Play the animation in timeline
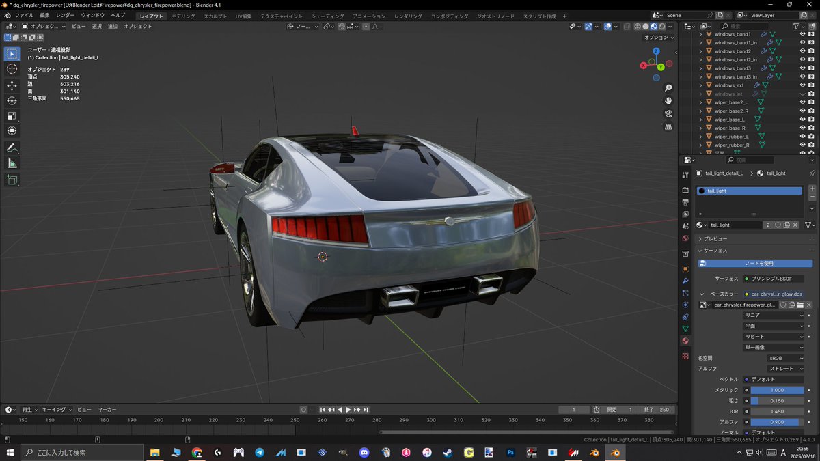The height and width of the screenshot is (461, 820). (x=348, y=410)
